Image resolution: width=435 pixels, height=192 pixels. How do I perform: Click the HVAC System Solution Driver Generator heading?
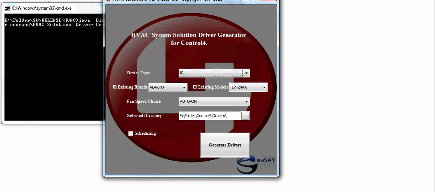coord(189,39)
